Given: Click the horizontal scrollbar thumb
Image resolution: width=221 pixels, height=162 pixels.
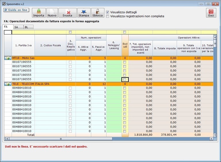Looking at the screenshot, I should [61, 139].
